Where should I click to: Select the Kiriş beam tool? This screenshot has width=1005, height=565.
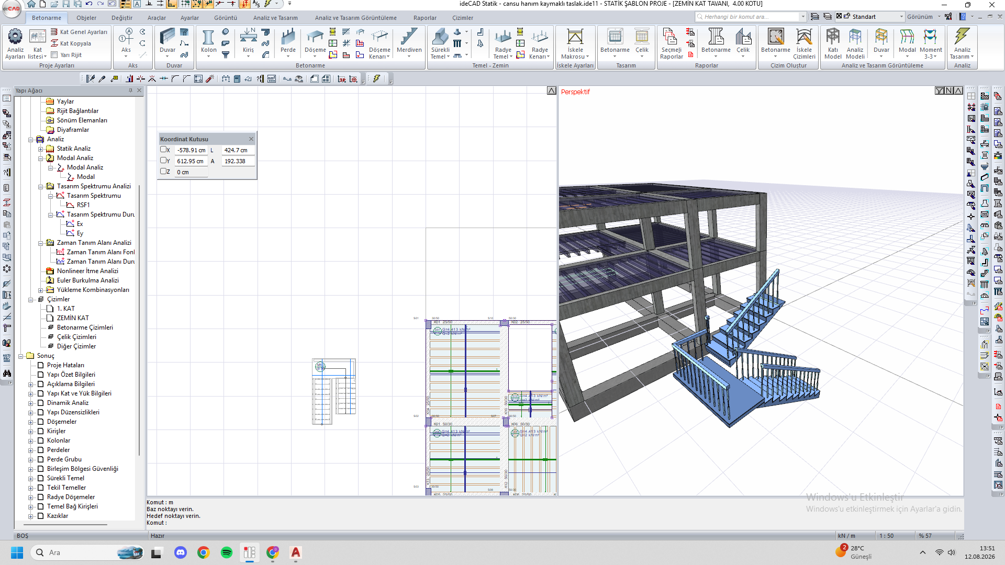point(248,42)
